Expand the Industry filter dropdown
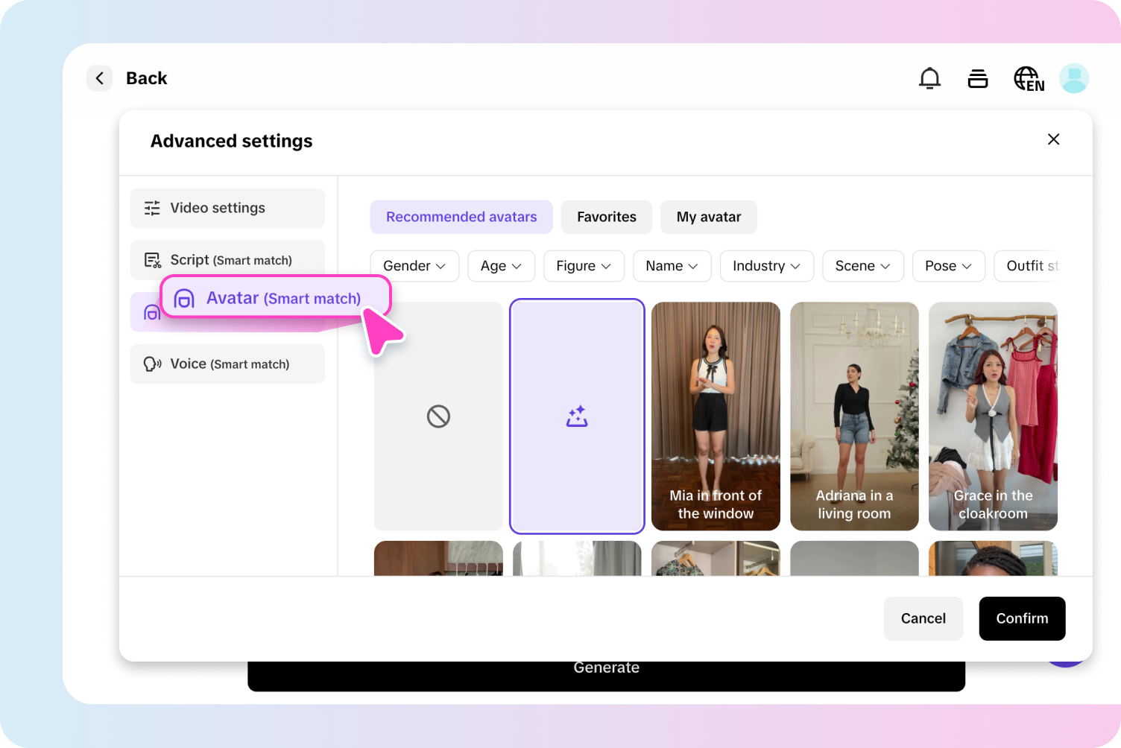Image resolution: width=1121 pixels, height=748 pixels. coord(766,266)
